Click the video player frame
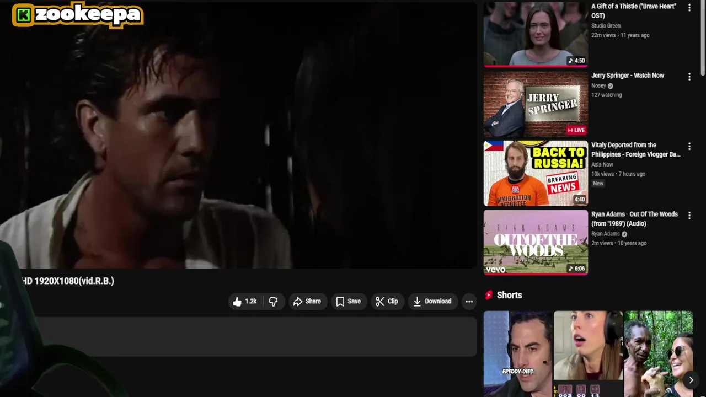The width and height of the screenshot is (706, 397). (x=238, y=135)
